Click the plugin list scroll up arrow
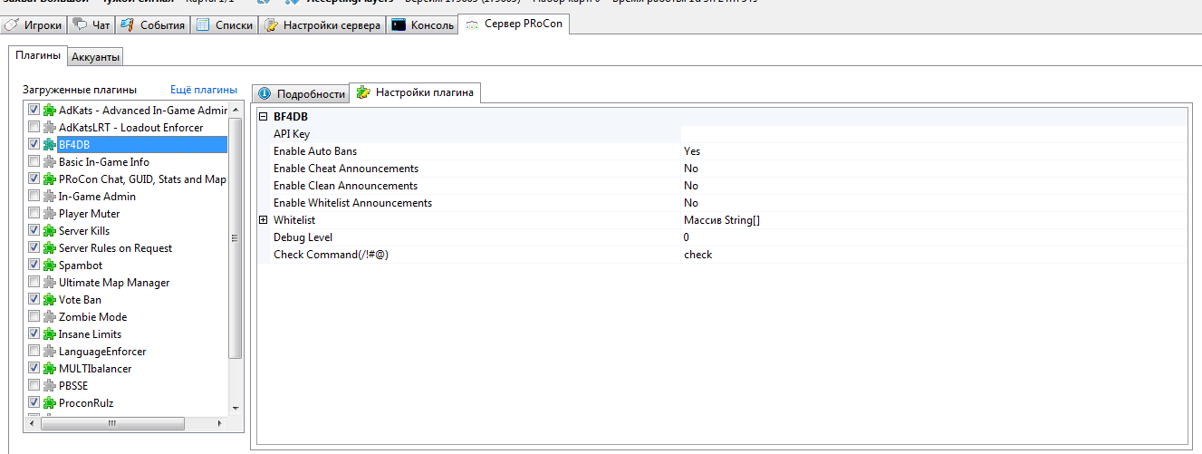Image resolution: width=1202 pixels, height=454 pixels. click(x=236, y=110)
